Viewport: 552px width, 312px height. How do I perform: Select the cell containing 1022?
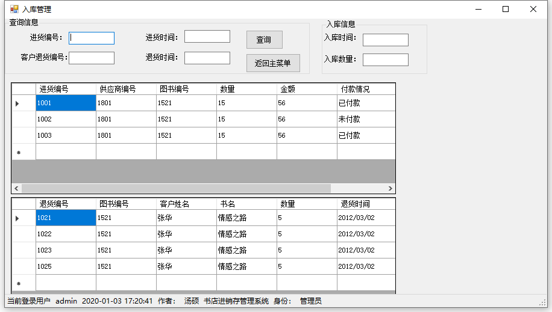[x=66, y=234]
